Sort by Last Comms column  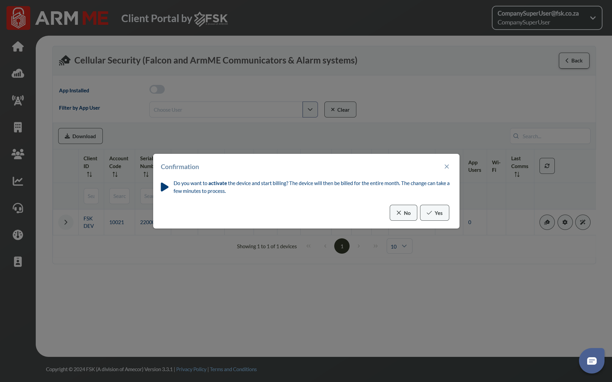517,175
